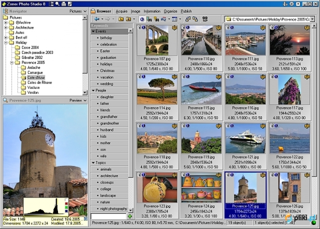The width and height of the screenshot is (320, 229).
Task: Click the tools icon left of gear
Action: pos(286,4)
